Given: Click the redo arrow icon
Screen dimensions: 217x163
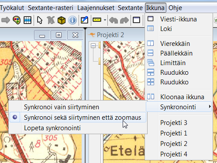Looking at the screenshot, I should coord(124,20).
